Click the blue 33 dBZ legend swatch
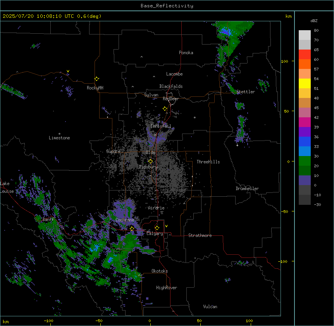 (305, 141)
